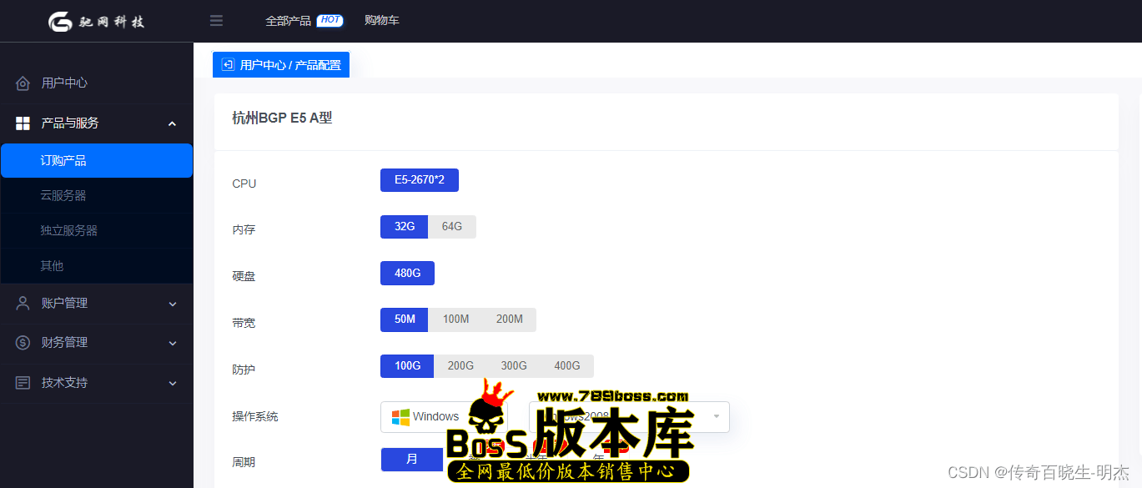The width and height of the screenshot is (1142, 488).
Task: Click the company logo in top-left corner
Action: (96, 21)
